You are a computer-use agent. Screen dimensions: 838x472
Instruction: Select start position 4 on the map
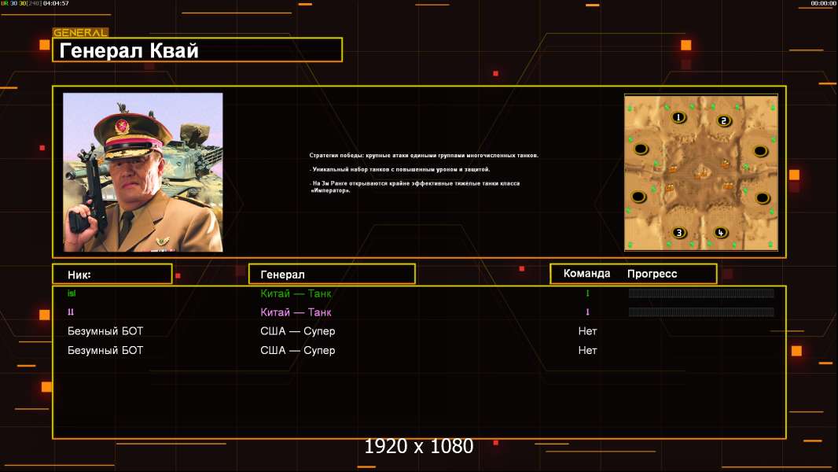coord(720,233)
